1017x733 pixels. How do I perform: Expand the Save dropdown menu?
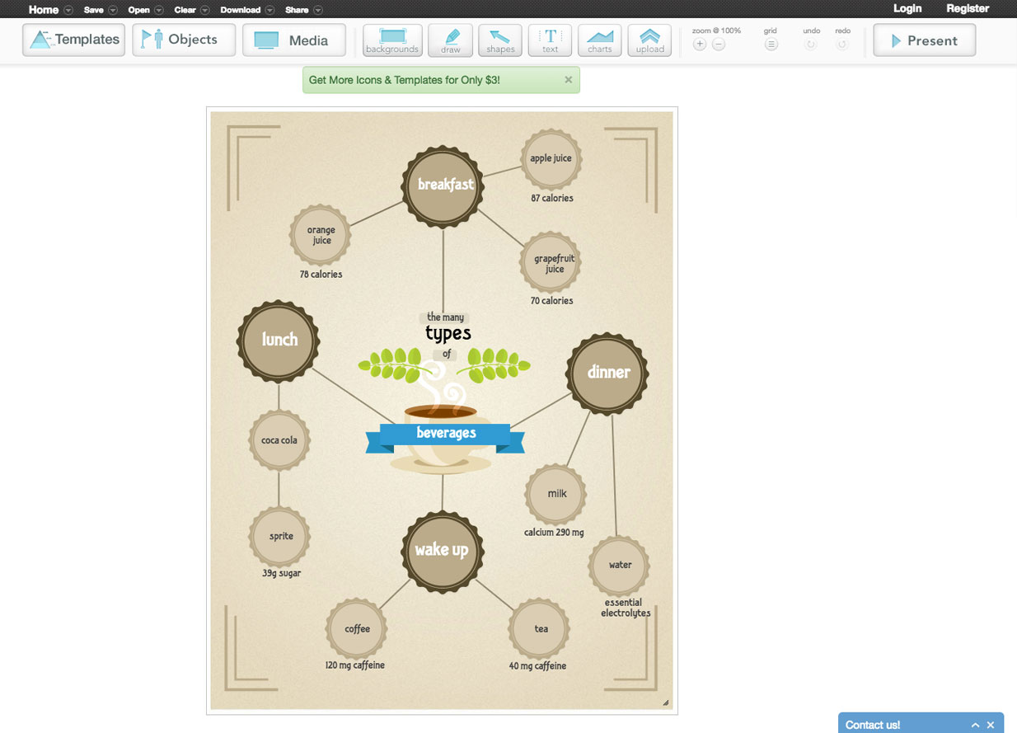click(x=100, y=10)
